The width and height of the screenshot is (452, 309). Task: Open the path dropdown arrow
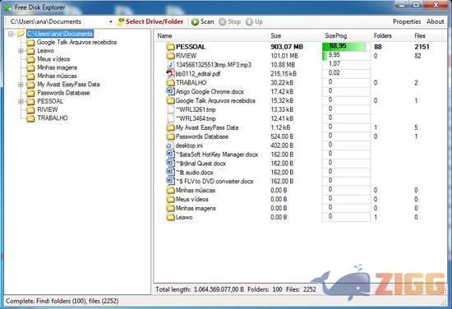tap(111, 22)
